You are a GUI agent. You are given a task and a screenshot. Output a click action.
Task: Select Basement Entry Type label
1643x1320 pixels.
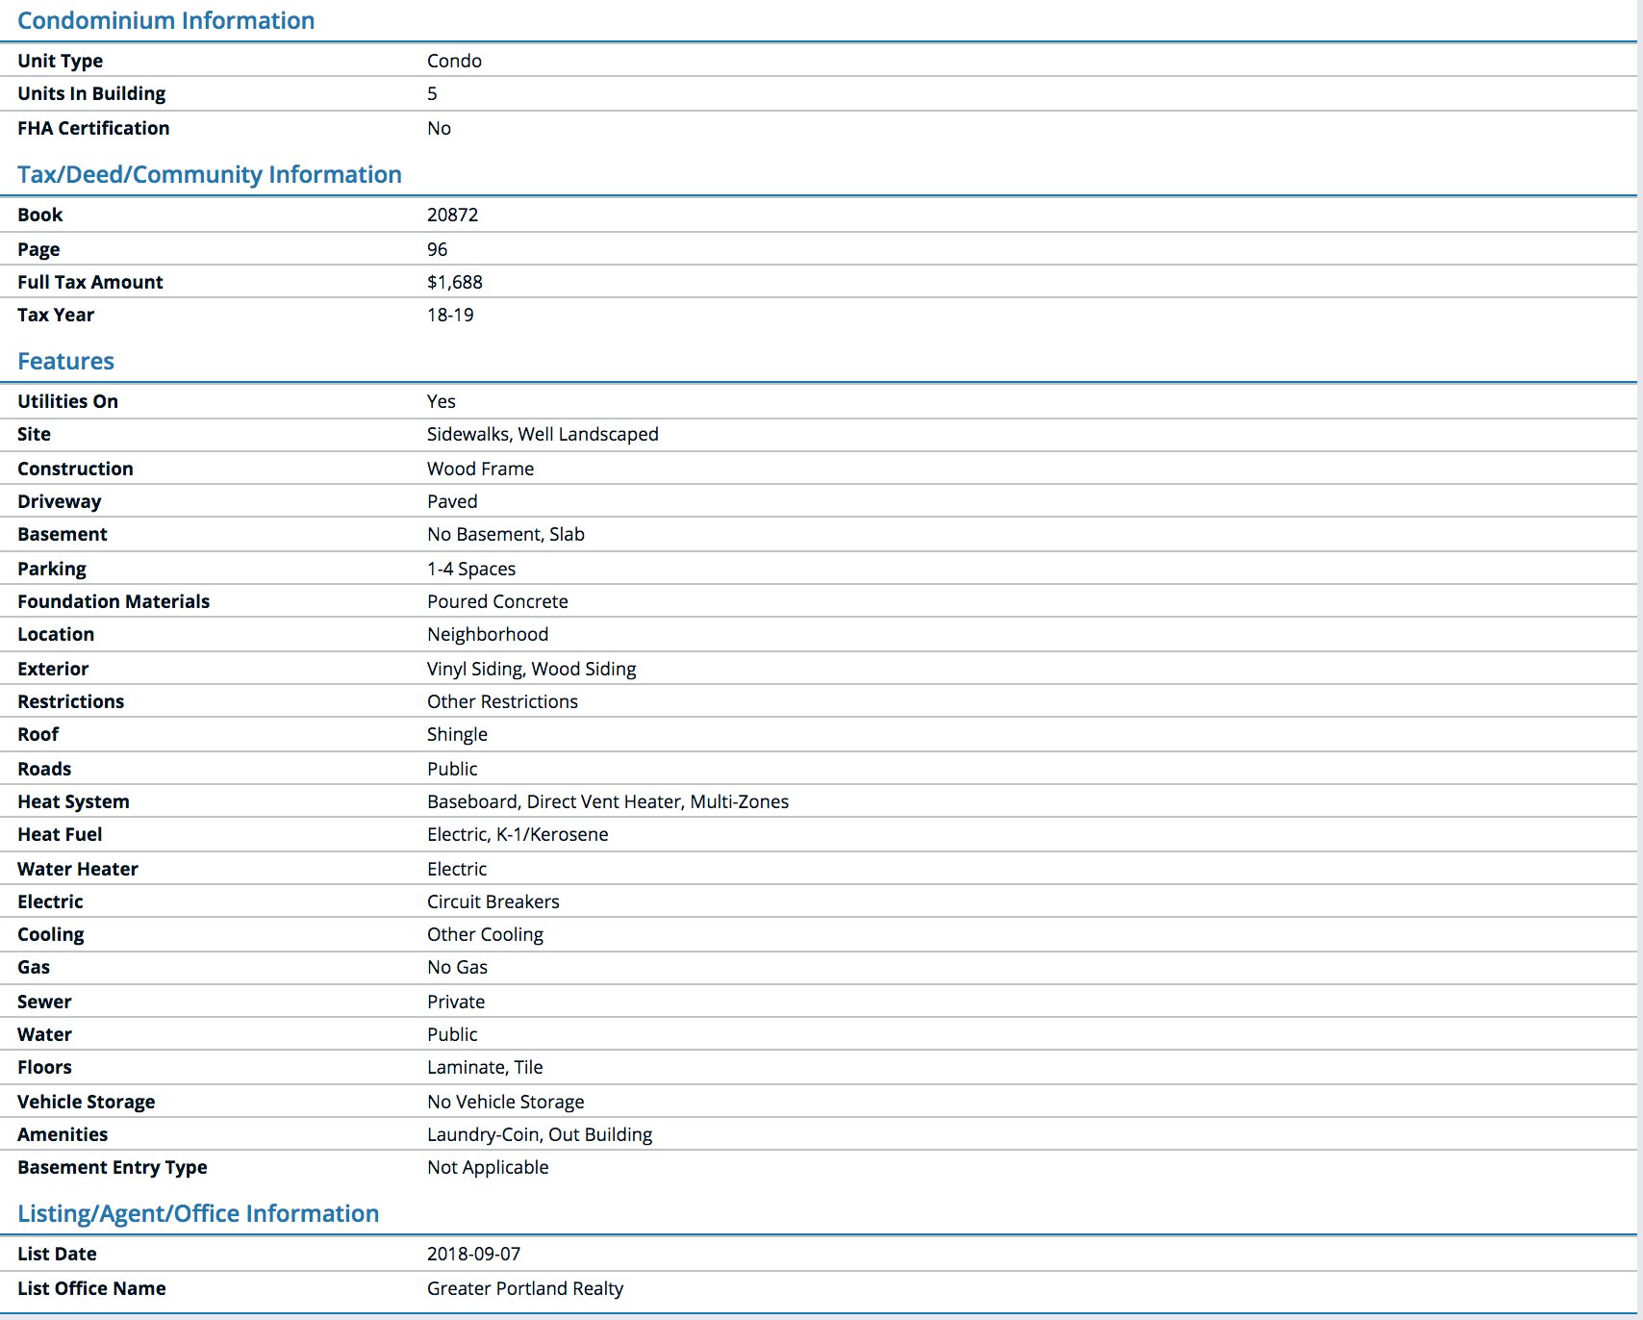coord(113,1167)
